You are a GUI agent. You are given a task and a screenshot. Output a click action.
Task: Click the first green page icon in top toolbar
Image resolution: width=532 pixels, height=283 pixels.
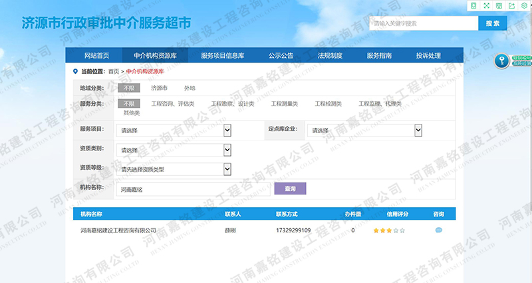click(473, 5)
